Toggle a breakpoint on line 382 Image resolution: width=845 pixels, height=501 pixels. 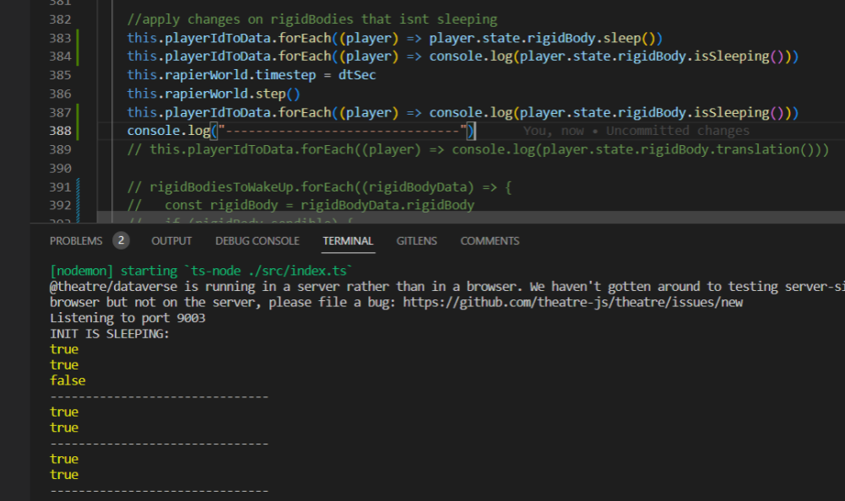pyautogui.click(x=38, y=19)
